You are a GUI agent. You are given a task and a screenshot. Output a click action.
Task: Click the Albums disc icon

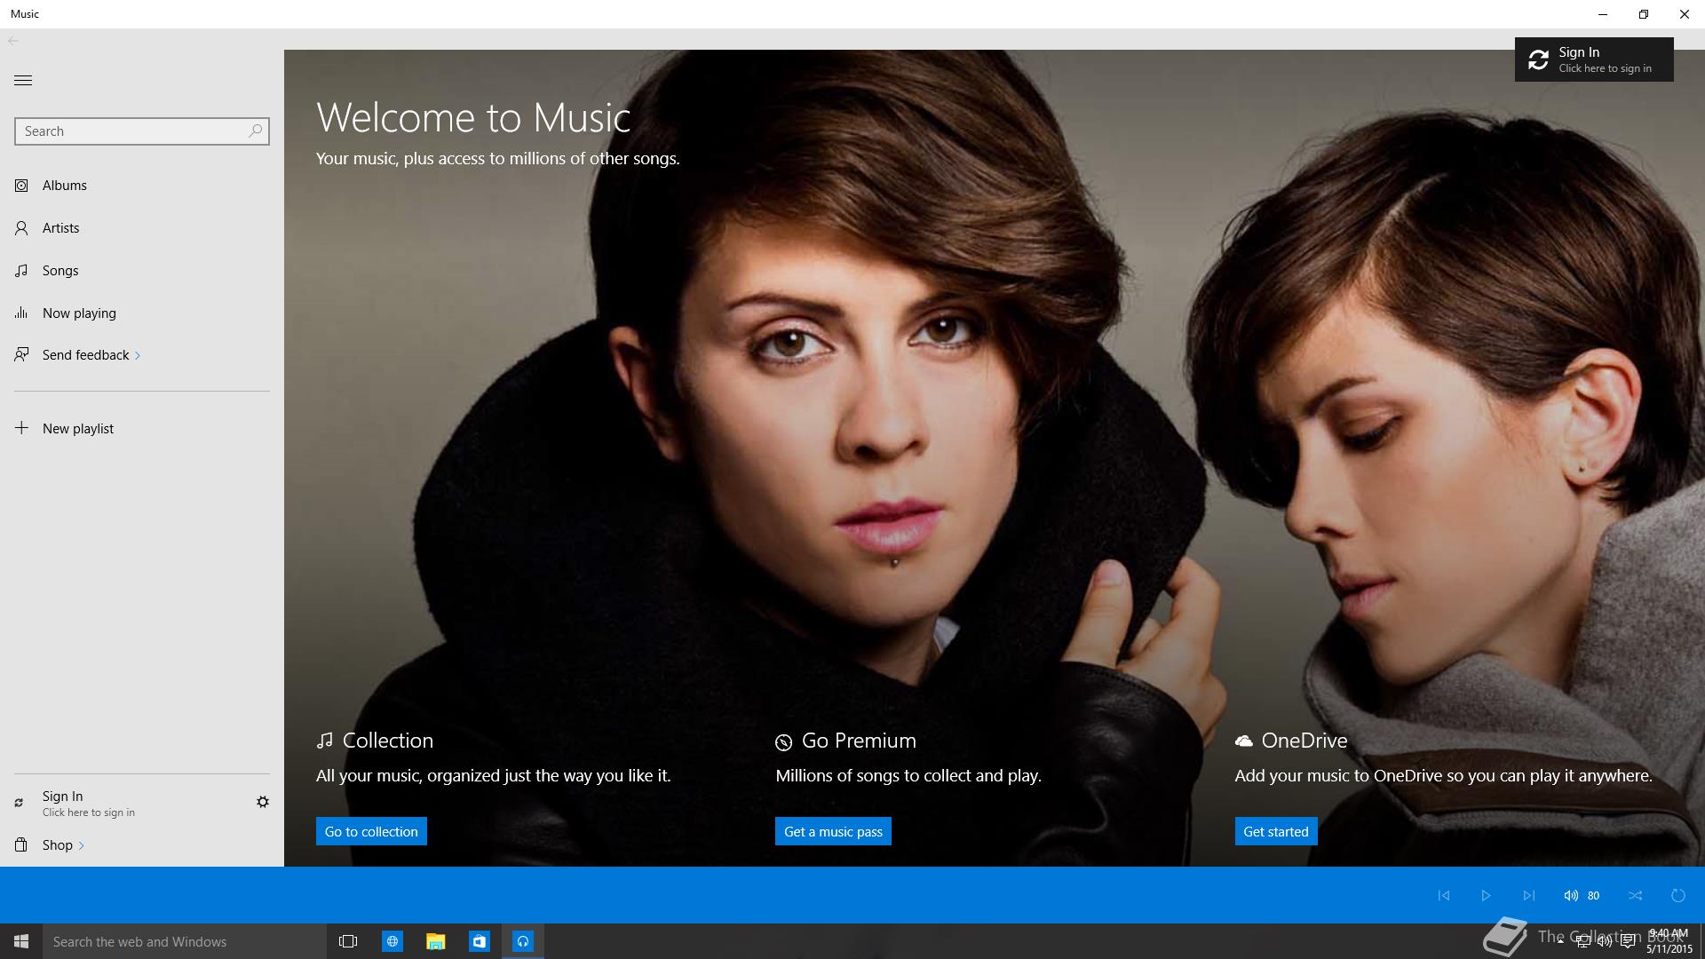[21, 186]
